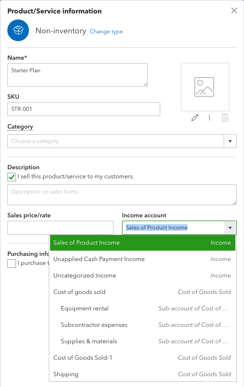244x387 pixels.
Task: Choose Shipping account option
Action: point(143,374)
